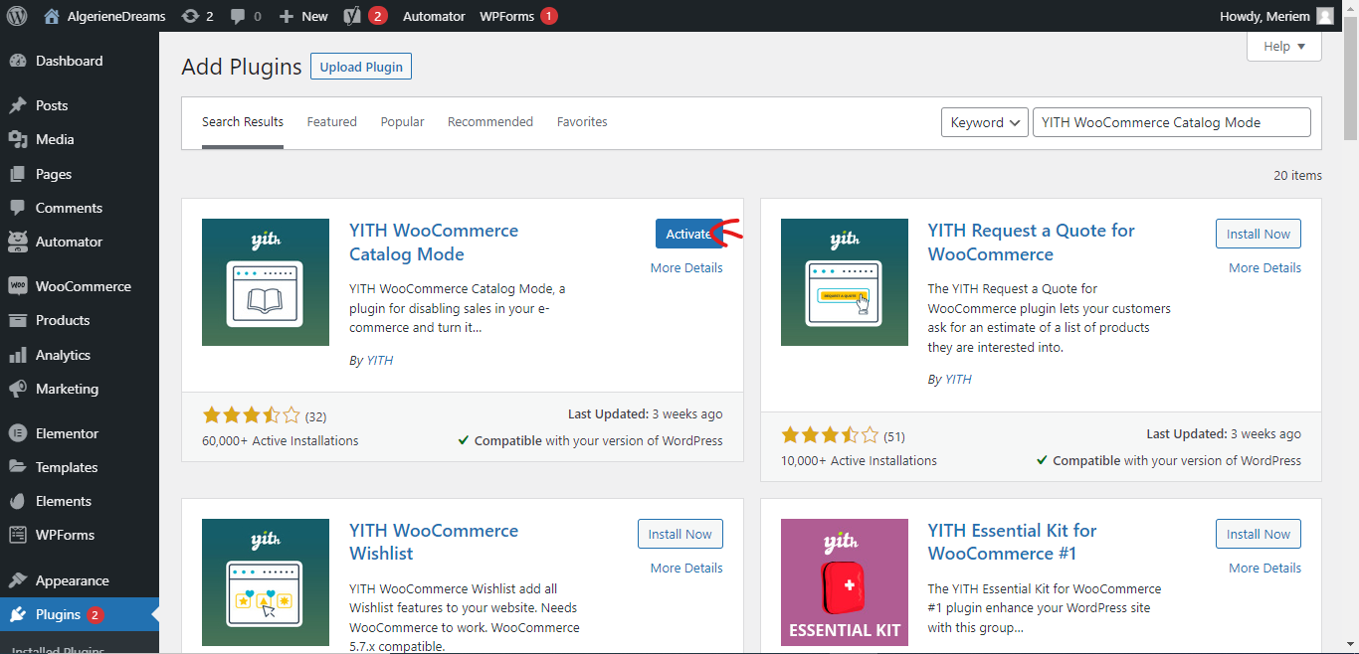Viewport: 1359px width, 654px height.
Task: Open the updates icon showing 2
Action: pos(190,16)
